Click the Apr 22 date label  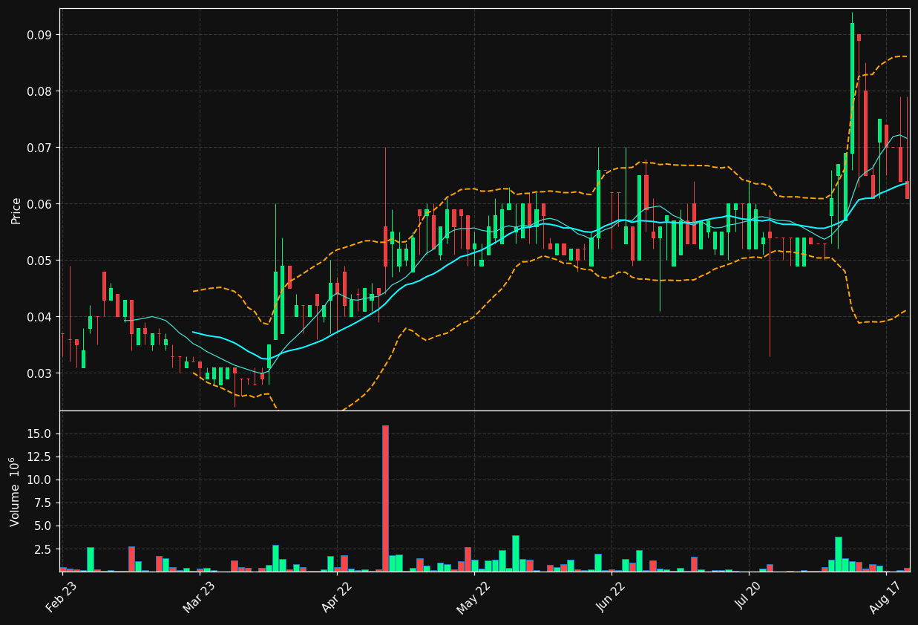coord(336,596)
